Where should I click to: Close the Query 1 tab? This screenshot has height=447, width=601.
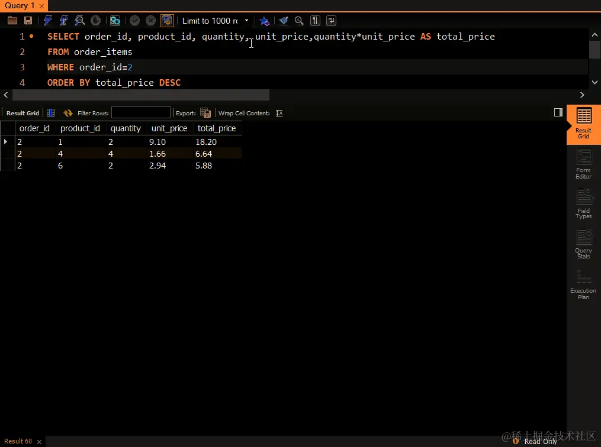pos(41,6)
